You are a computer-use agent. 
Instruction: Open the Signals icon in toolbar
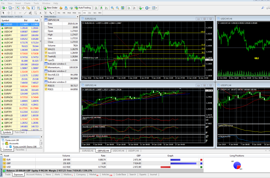[x=71, y=8]
